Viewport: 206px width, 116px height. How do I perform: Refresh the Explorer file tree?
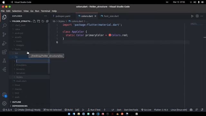(x=43, y=21)
